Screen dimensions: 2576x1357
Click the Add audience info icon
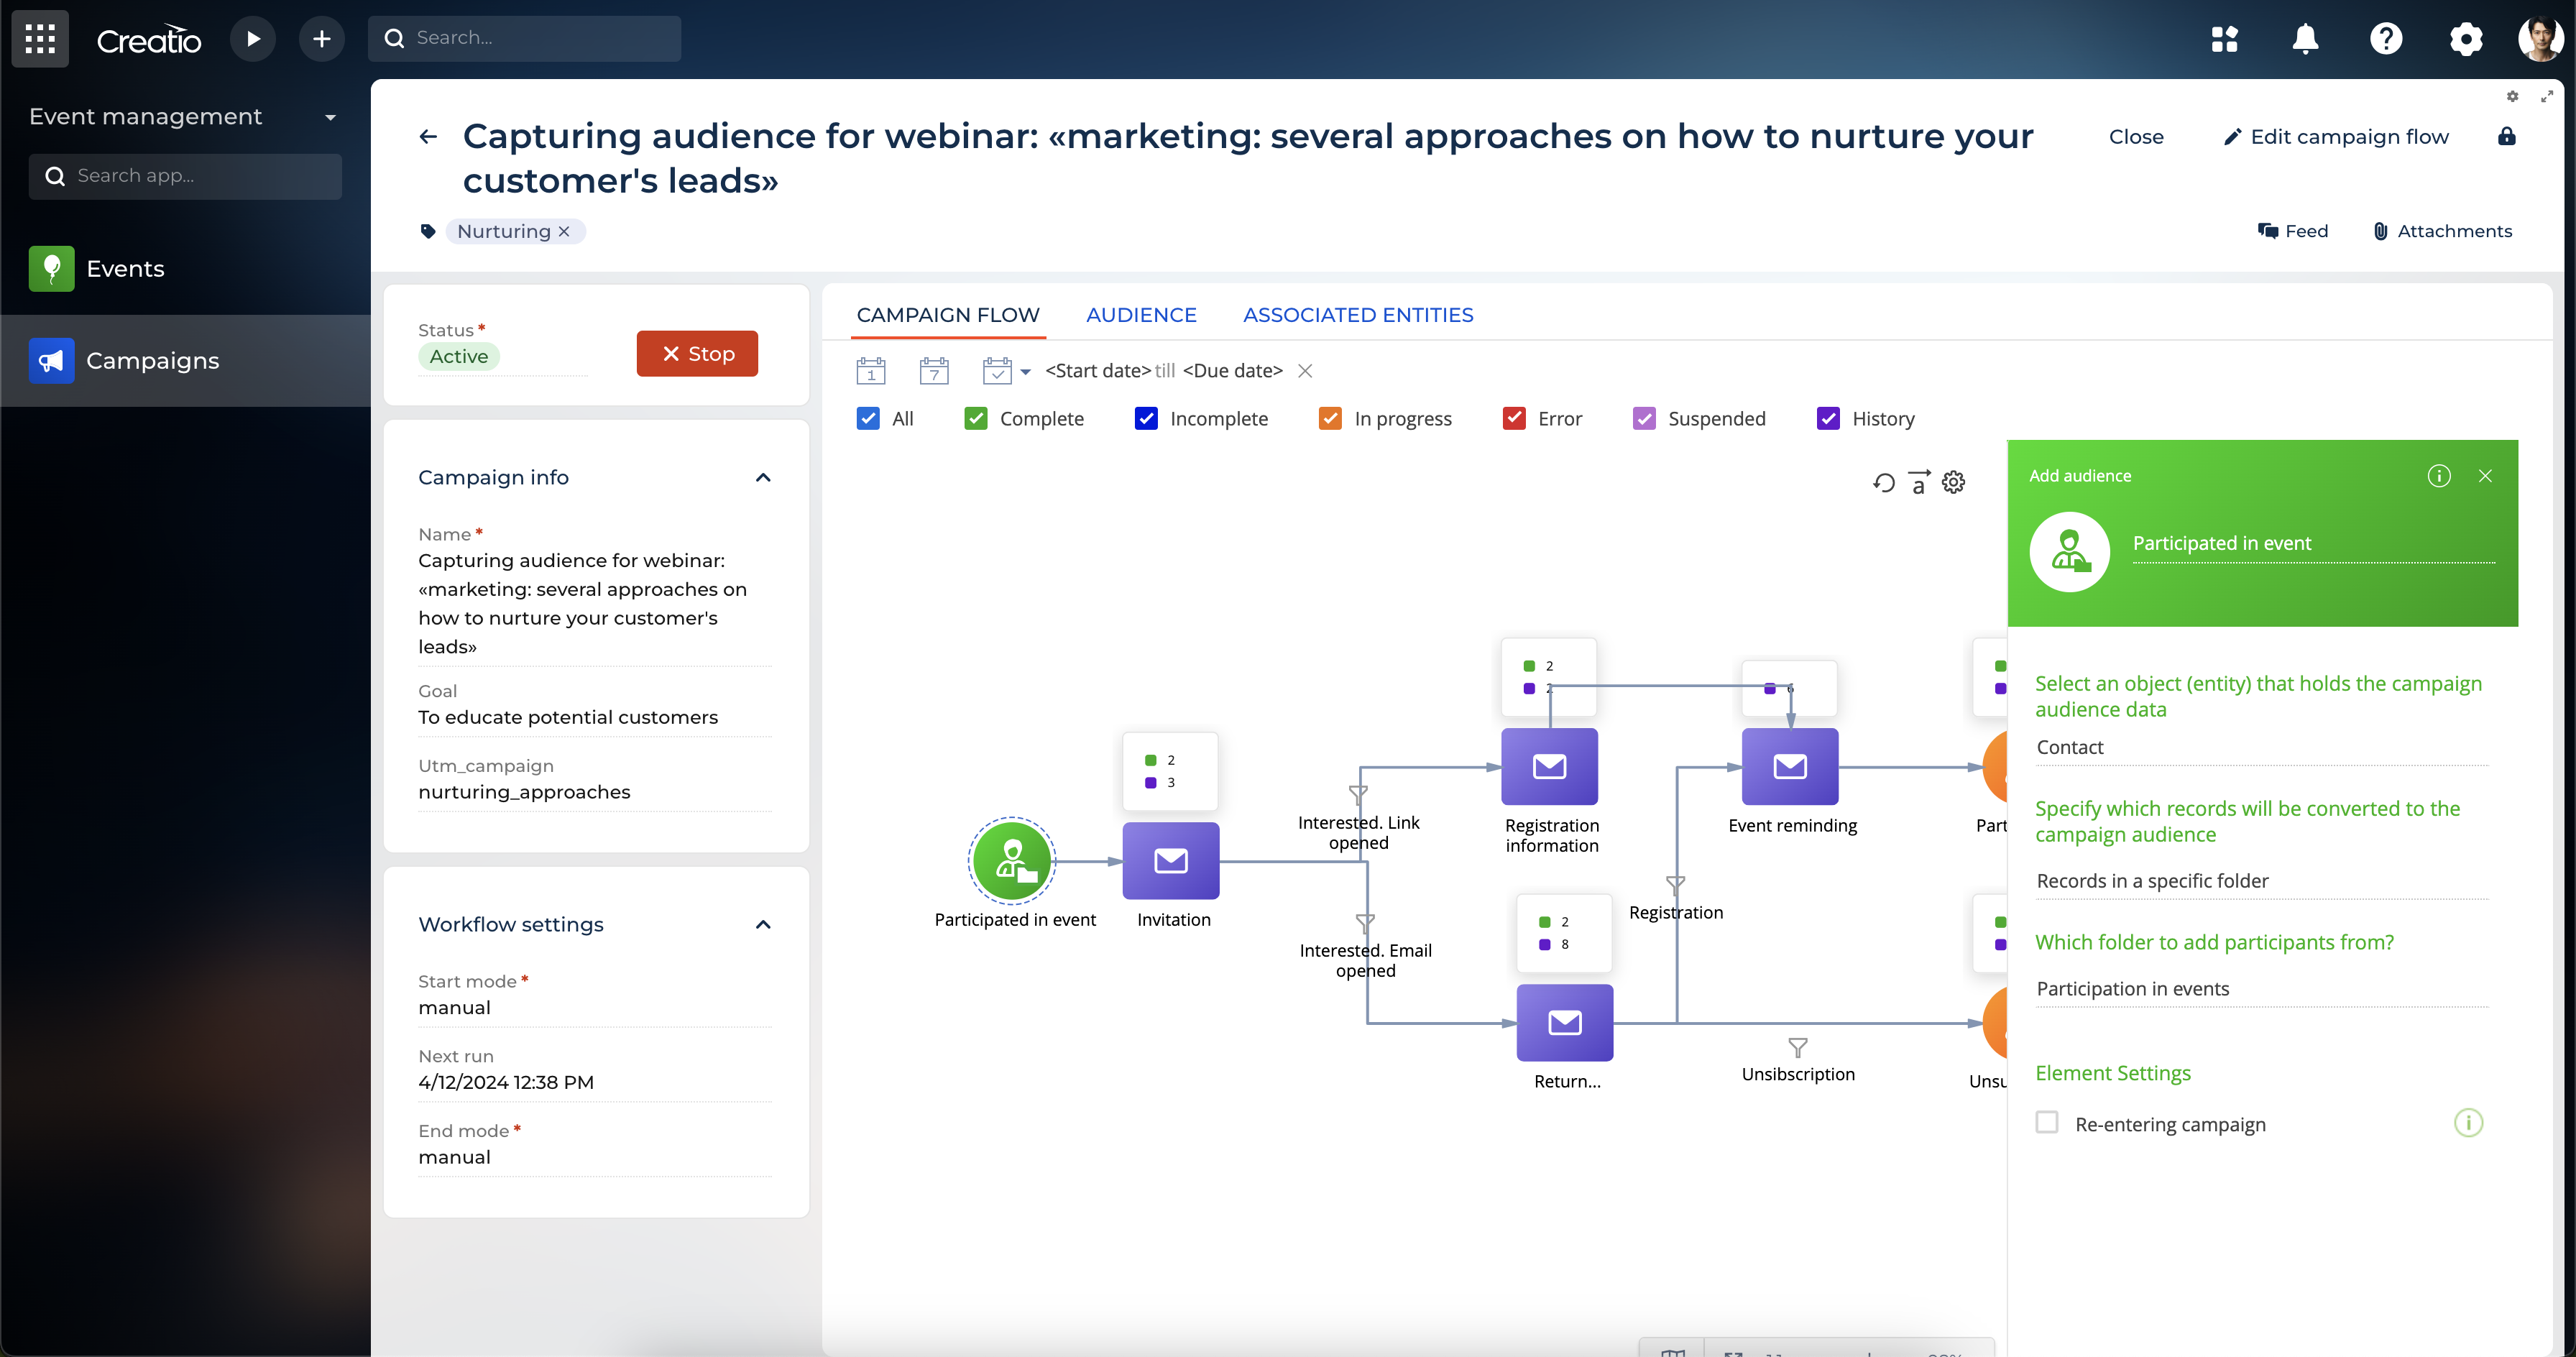click(2439, 476)
